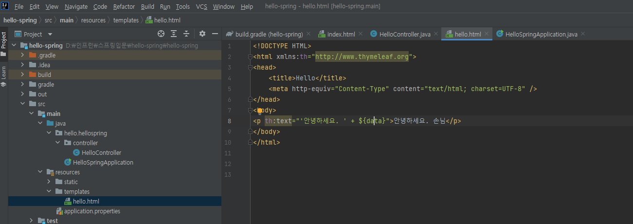
Task: Close the HelloSpringApplication.java editor tab
Action: coord(583,34)
